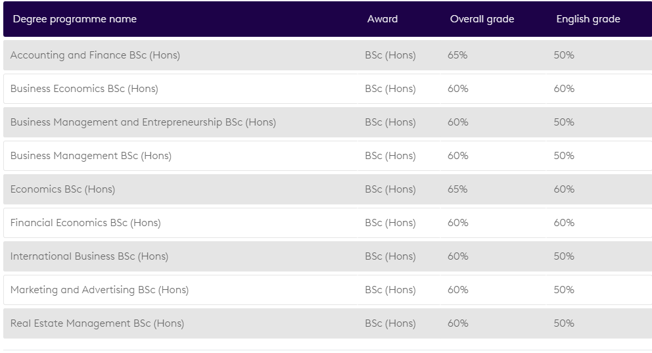Click Business Management BSc (Hons) programme name
The width and height of the screenshot is (652, 353).
click(91, 156)
